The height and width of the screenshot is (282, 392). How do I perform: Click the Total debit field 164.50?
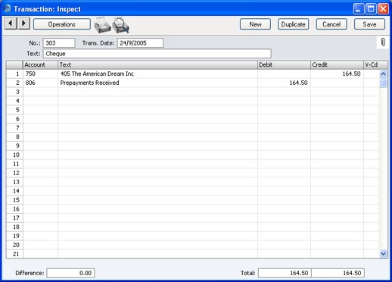coord(285,273)
